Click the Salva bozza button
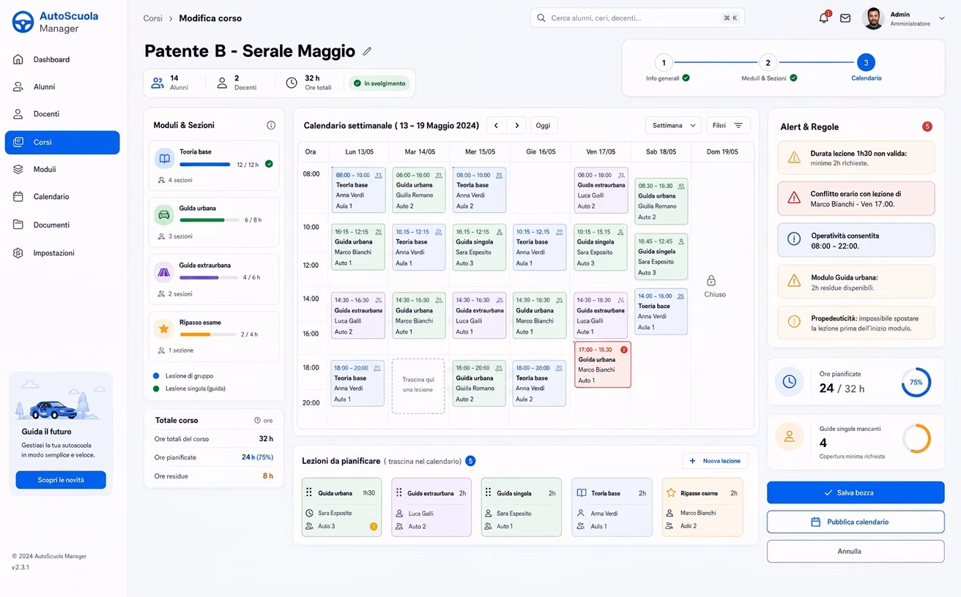This screenshot has height=597, width=961. coord(856,493)
